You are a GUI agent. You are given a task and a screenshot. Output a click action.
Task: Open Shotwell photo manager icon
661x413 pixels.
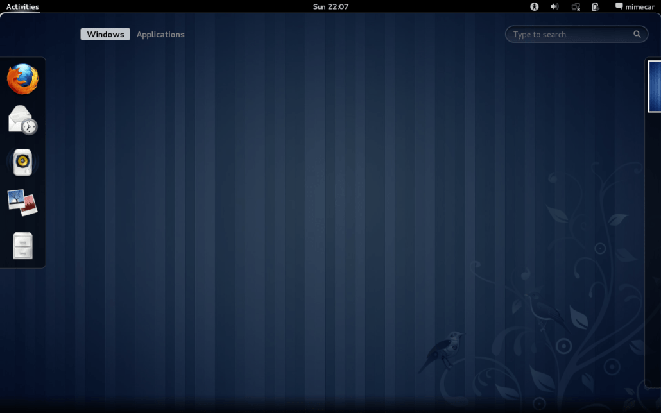pyautogui.click(x=22, y=203)
